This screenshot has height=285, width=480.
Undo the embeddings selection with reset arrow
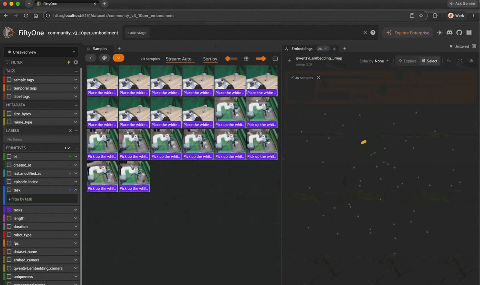pos(449,61)
